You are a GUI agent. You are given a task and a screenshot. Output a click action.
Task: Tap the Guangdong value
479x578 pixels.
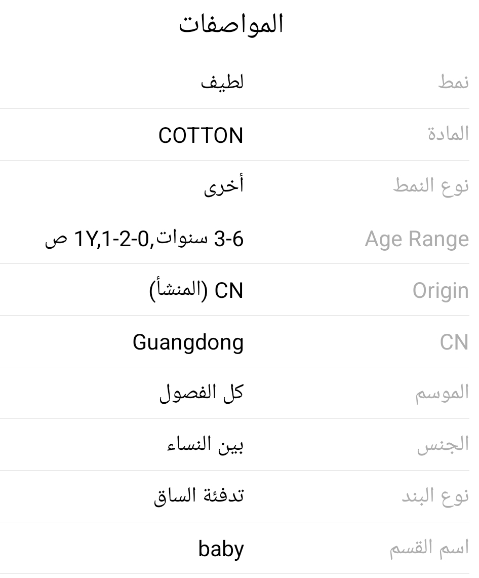click(188, 343)
